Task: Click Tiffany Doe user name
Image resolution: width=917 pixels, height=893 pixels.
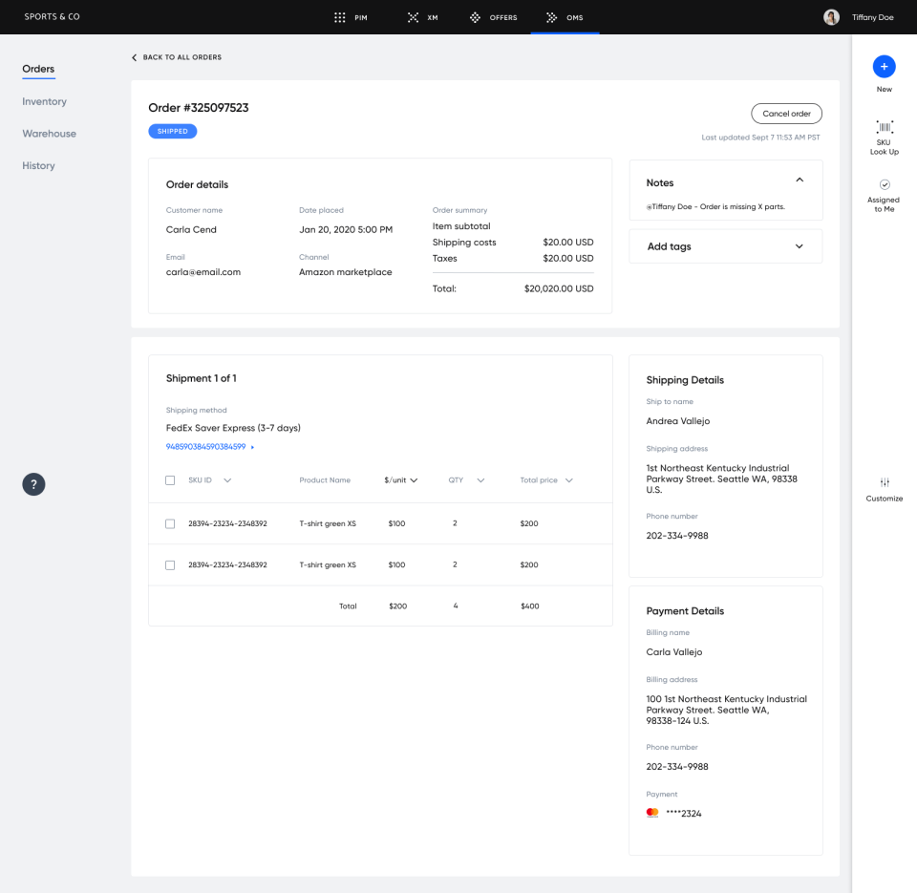Action: click(872, 17)
